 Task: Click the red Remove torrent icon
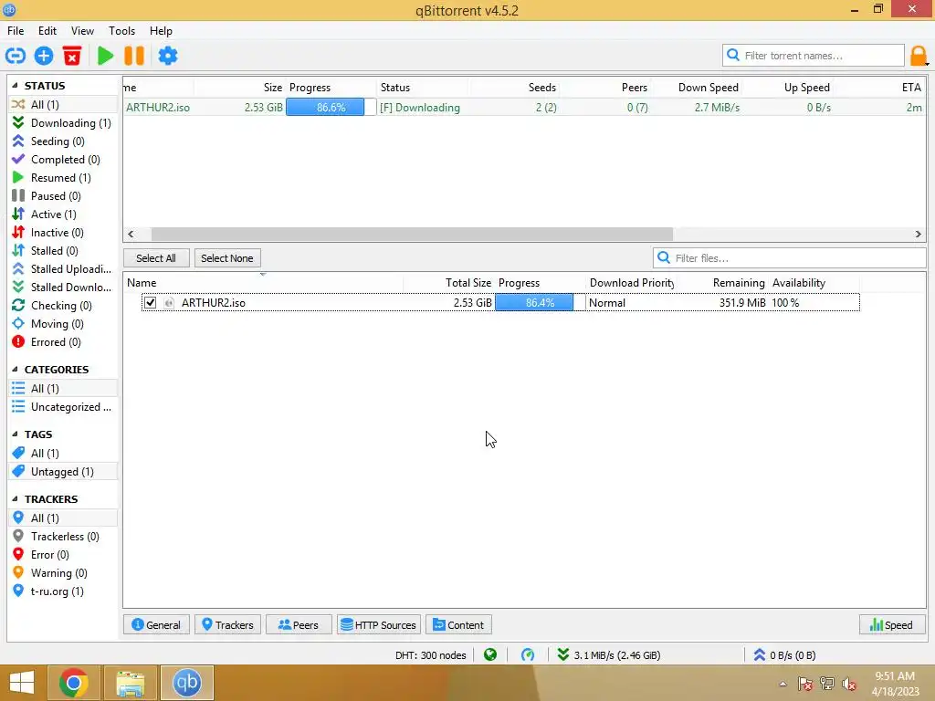(72, 56)
